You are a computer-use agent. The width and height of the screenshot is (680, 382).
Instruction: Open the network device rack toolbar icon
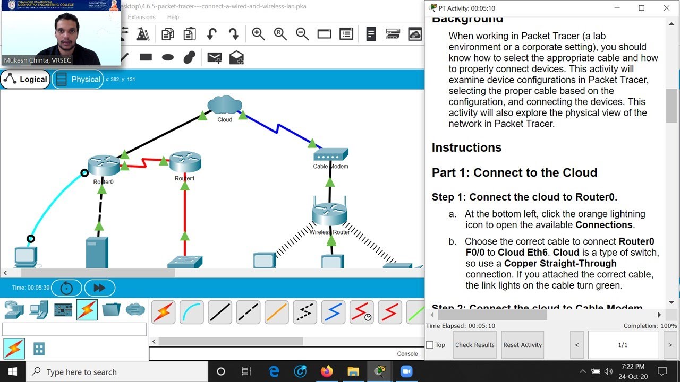393,34
